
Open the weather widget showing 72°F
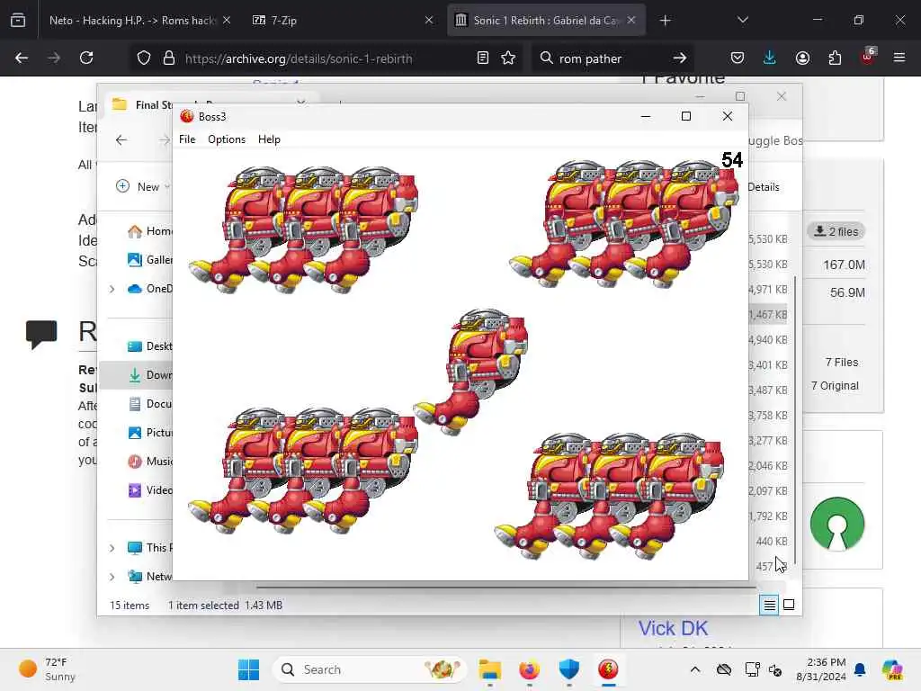click(47, 669)
